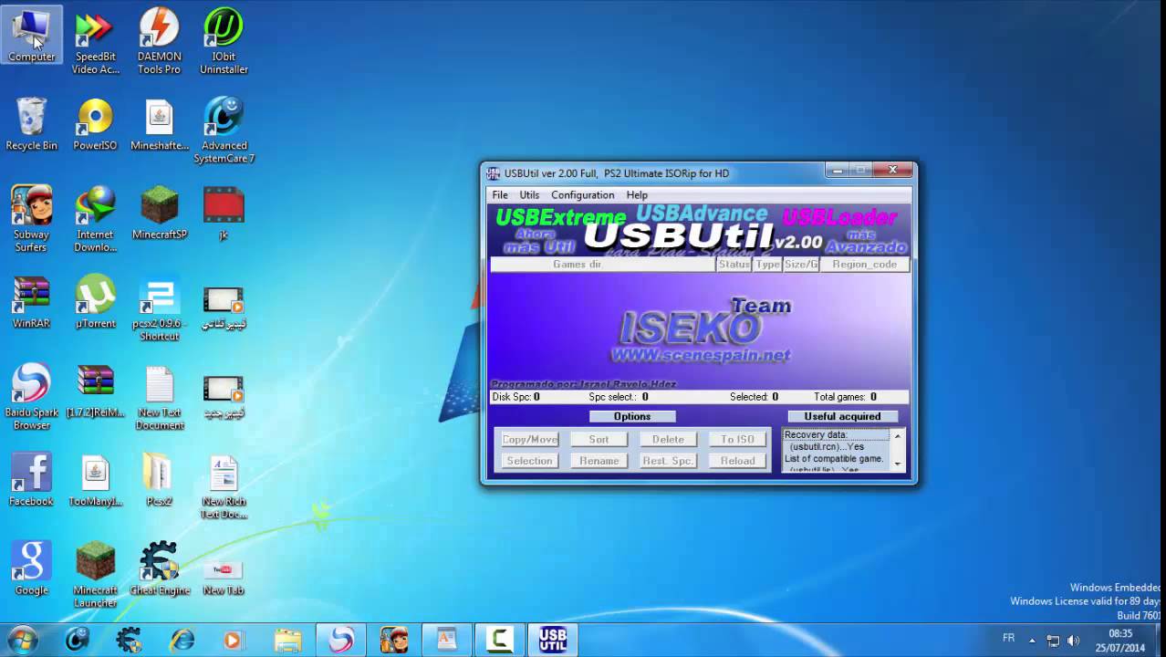
Task: Show hidden system tray icons arrow
Action: point(1032,641)
